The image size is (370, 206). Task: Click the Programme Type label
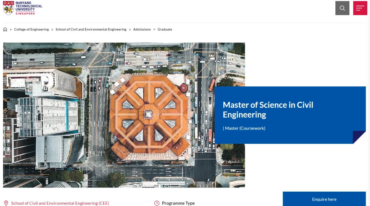click(178, 203)
